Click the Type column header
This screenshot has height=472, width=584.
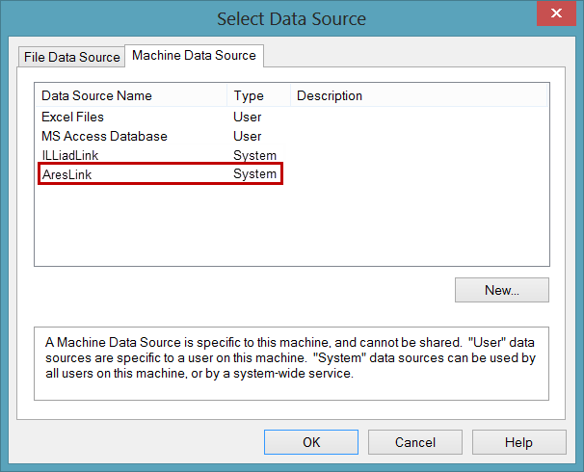249,96
